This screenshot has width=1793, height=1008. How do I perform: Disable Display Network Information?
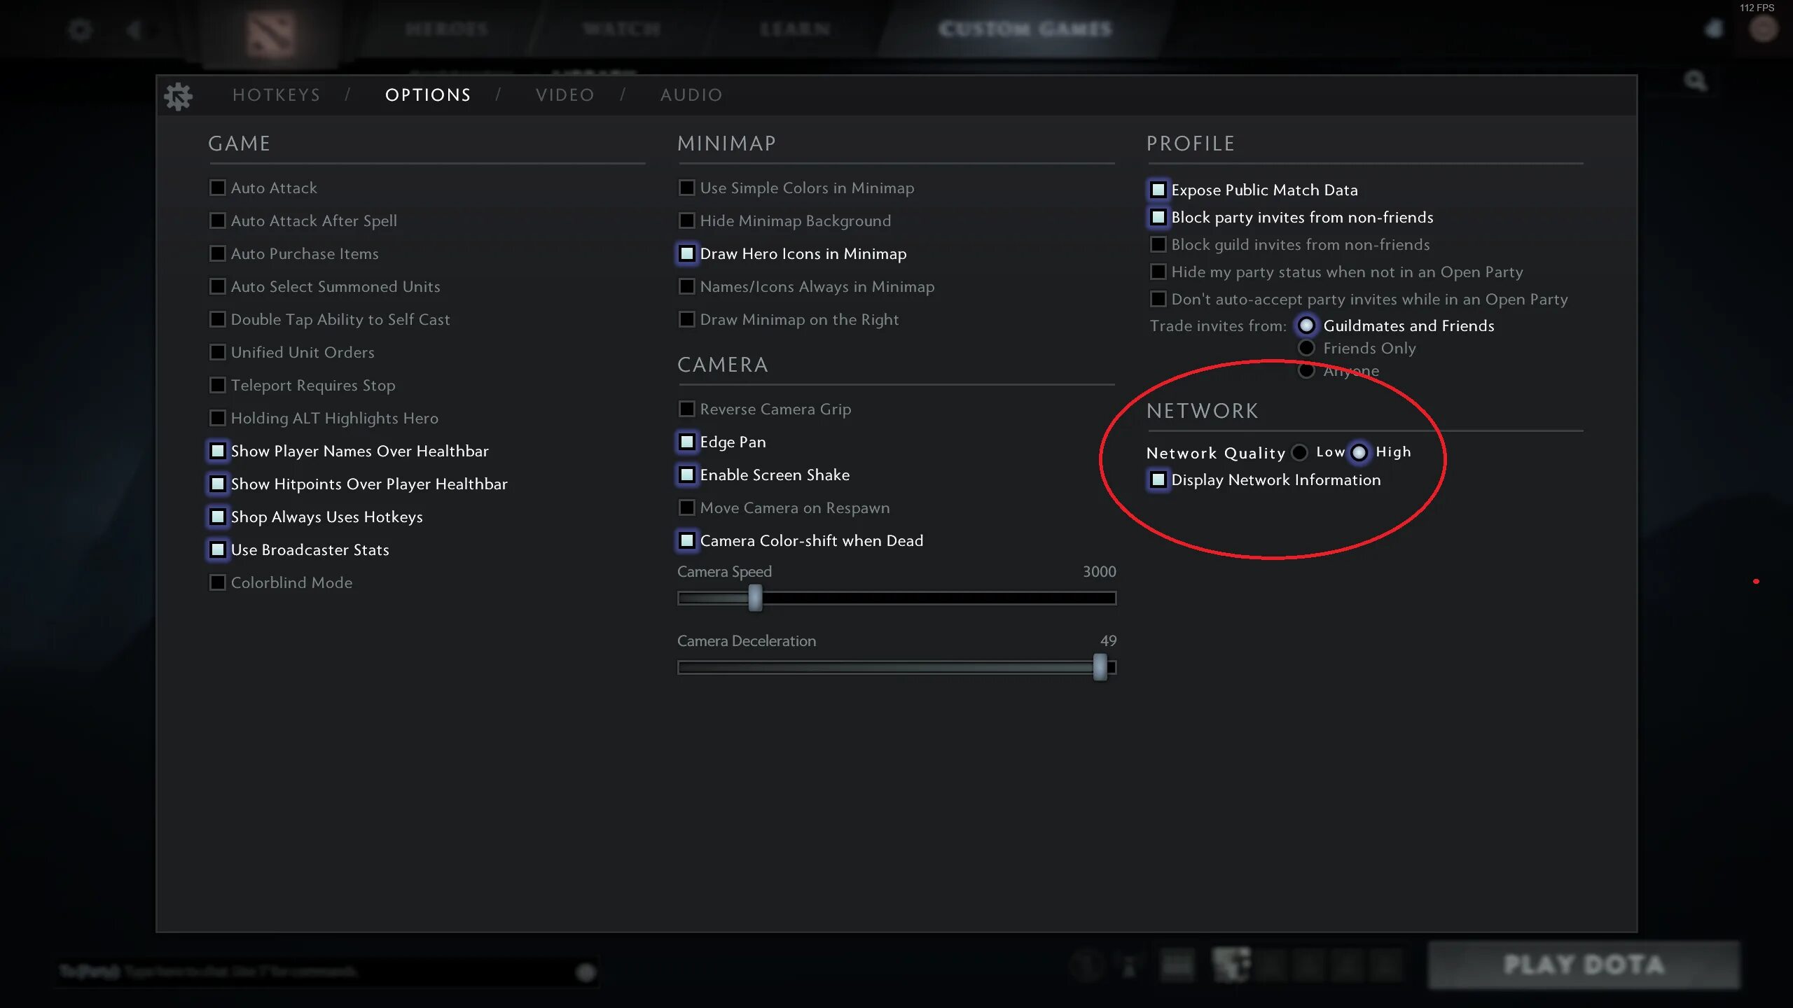tap(1158, 479)
